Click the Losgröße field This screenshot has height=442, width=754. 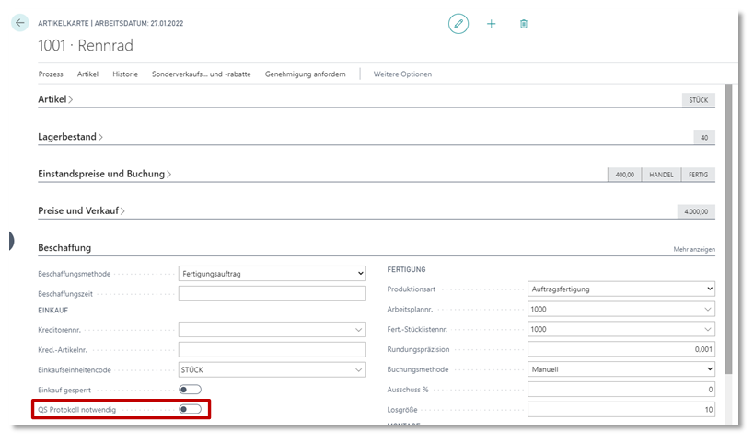[x=621, y=410]
